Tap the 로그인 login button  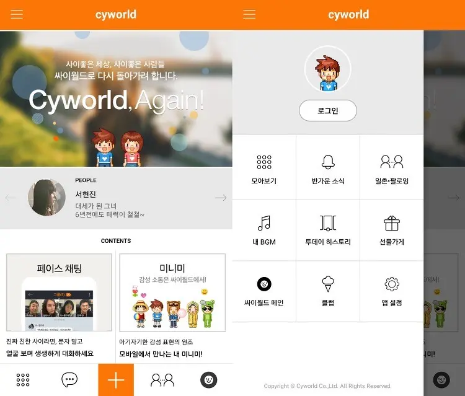[328, 110]
